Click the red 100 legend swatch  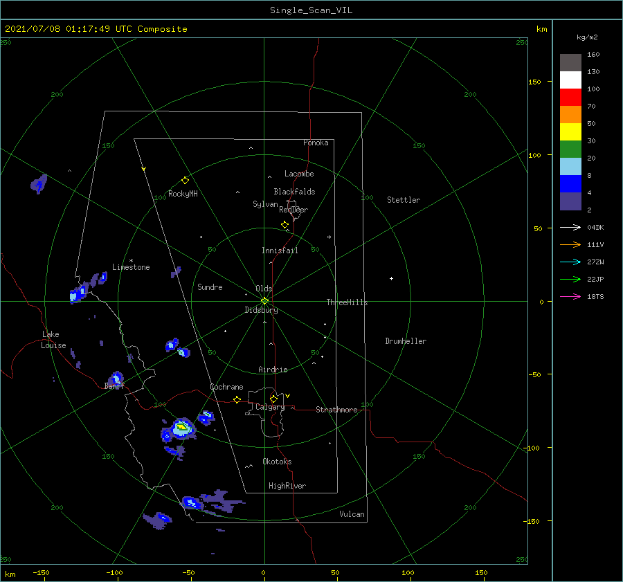(570, 98)
